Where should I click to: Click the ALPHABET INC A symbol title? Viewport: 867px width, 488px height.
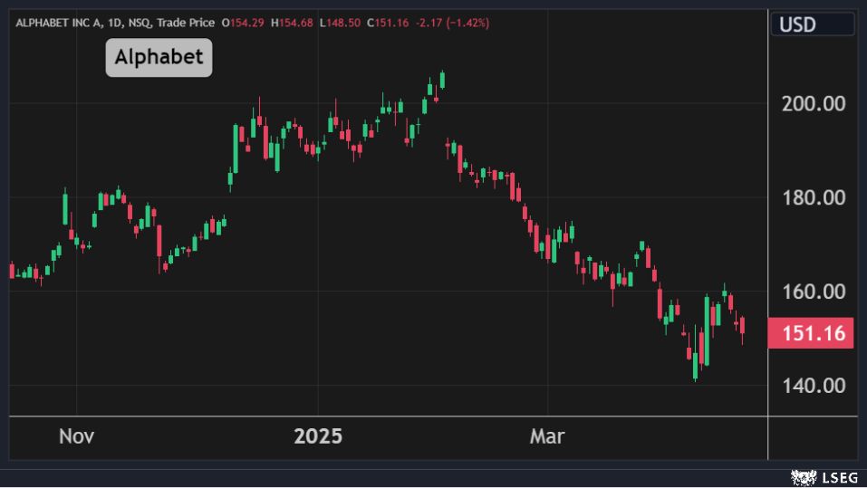click(x=59, y=24)
